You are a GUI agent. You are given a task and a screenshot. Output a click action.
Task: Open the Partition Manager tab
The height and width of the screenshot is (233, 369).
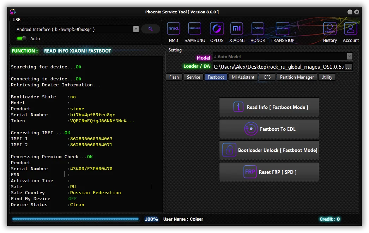[x=297, y=77]
